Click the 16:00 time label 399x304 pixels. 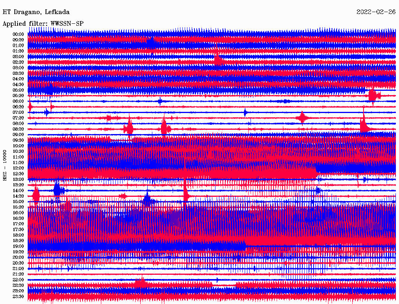point(18,213)
